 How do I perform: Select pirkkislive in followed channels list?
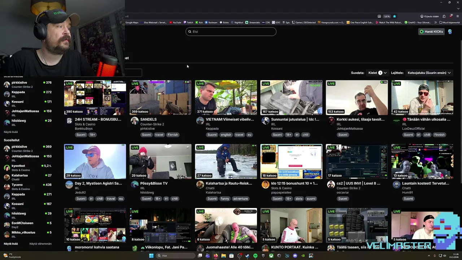point(28,84)
